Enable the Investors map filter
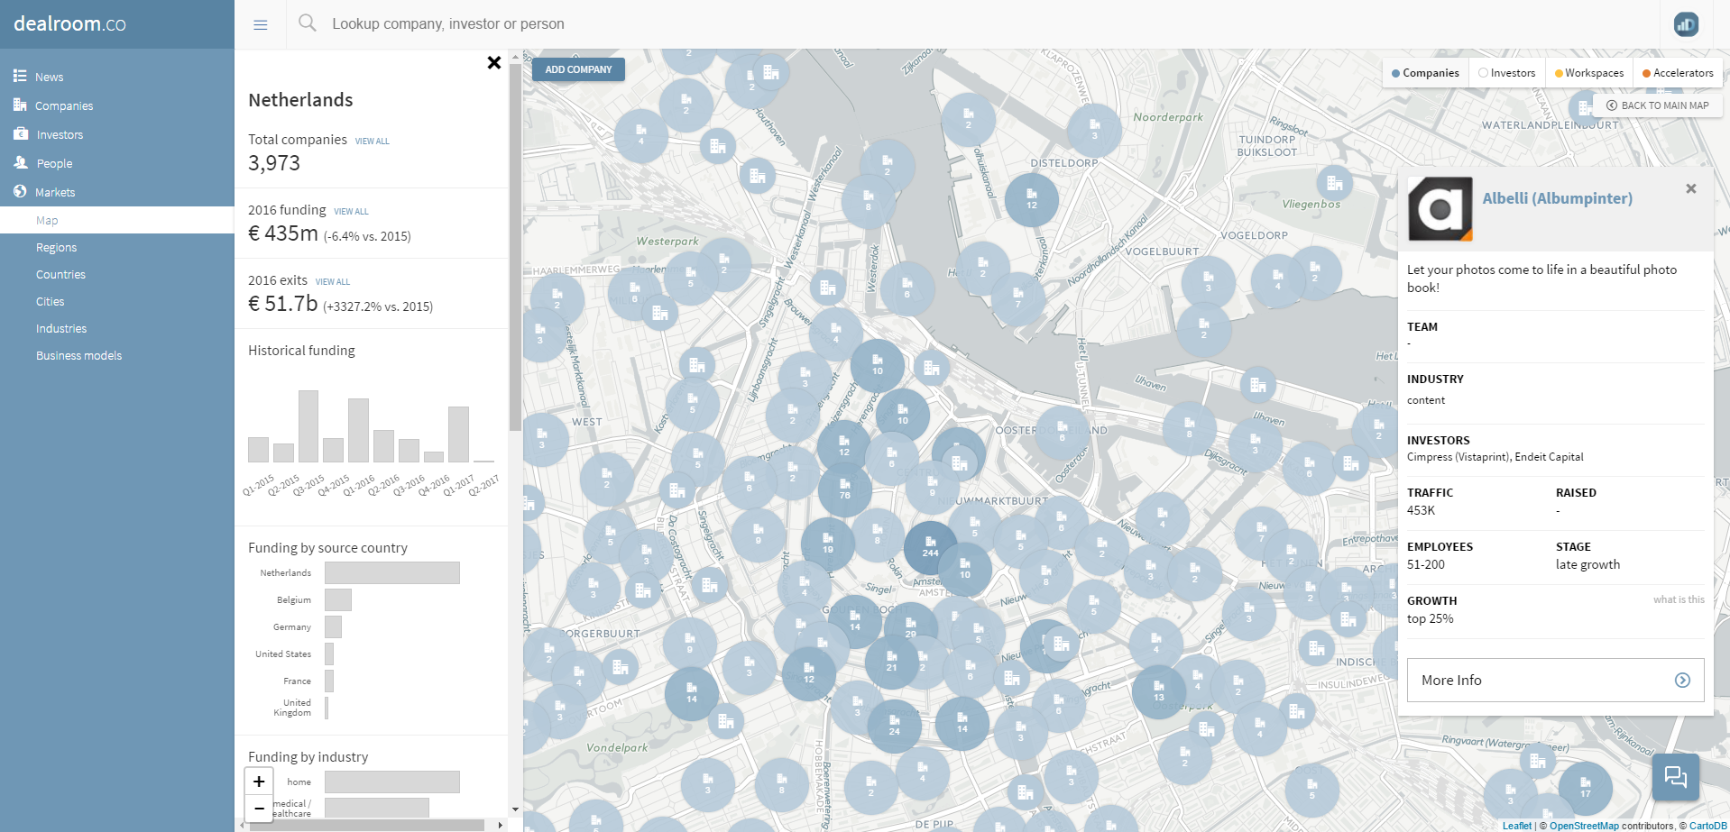This screenshot has height=832, width=1730. [x=1506, y=73]
